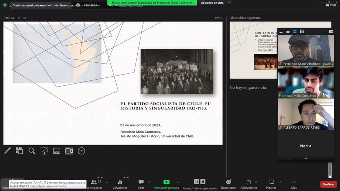
Task: Select the pen and laser pointer tool
Action: (x=7, y=151)
